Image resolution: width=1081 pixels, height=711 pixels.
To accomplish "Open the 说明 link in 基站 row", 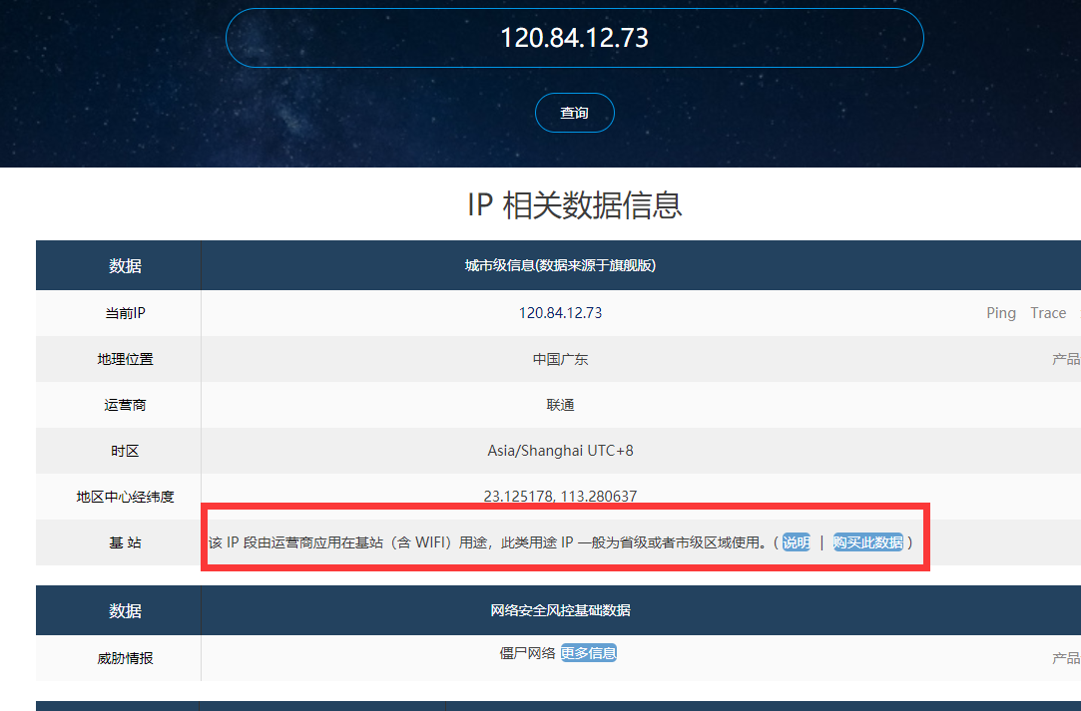I will [797, 542].
